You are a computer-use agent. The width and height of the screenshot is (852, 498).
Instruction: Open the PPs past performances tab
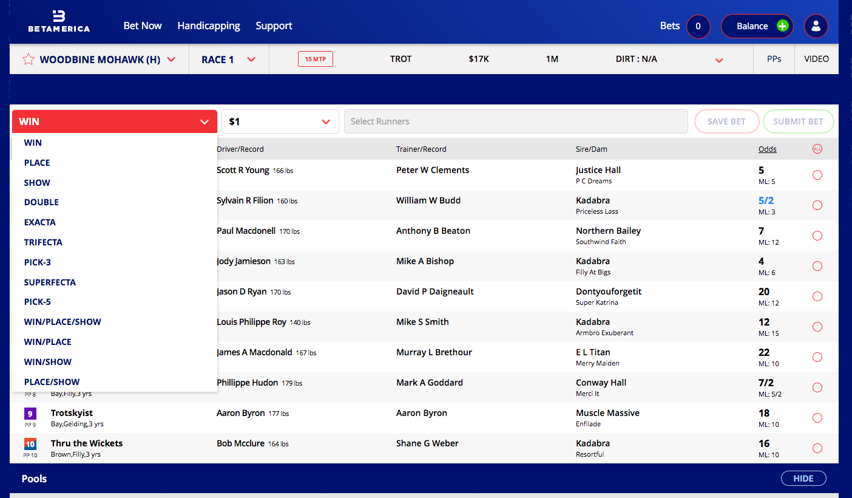click(774, 59)
